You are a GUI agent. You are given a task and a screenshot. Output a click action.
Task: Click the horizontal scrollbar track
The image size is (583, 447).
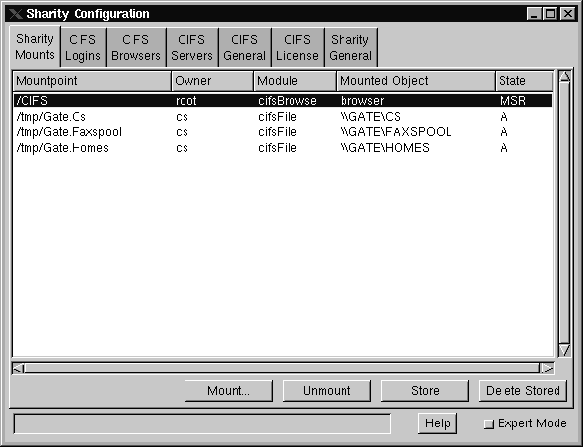tap(282, 369)
